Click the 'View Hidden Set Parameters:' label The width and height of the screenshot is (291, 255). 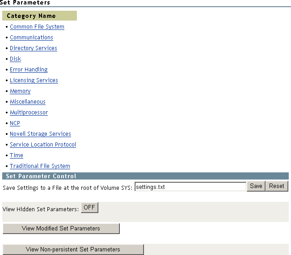(x=41, y=209)
